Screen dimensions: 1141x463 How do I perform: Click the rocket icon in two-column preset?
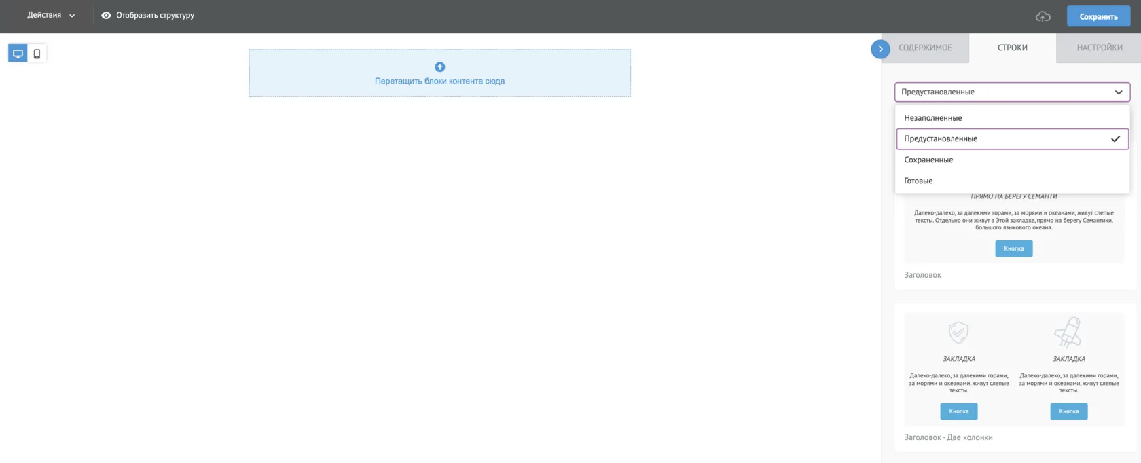[x=1068, y=332]
